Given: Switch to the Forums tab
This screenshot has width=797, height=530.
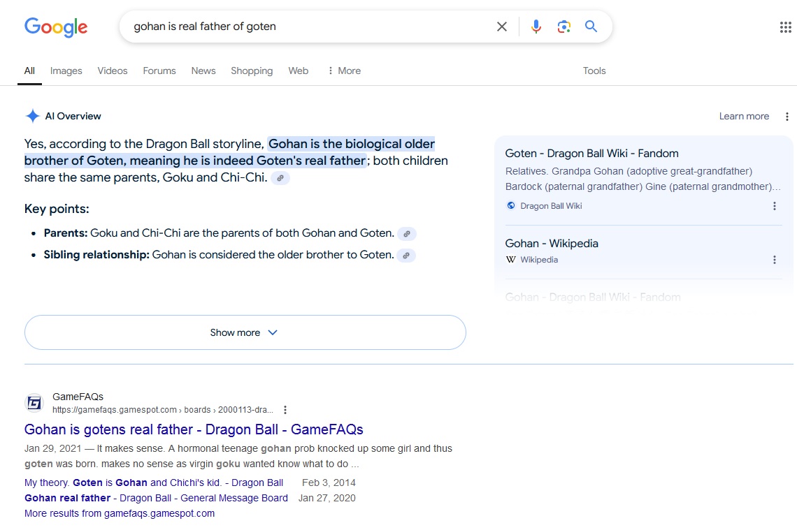Looking at the screenshot, I should click(159, 71).
